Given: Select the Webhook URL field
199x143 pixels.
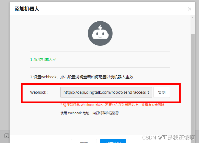Looking at the screenshot, I should coord(106,92).
